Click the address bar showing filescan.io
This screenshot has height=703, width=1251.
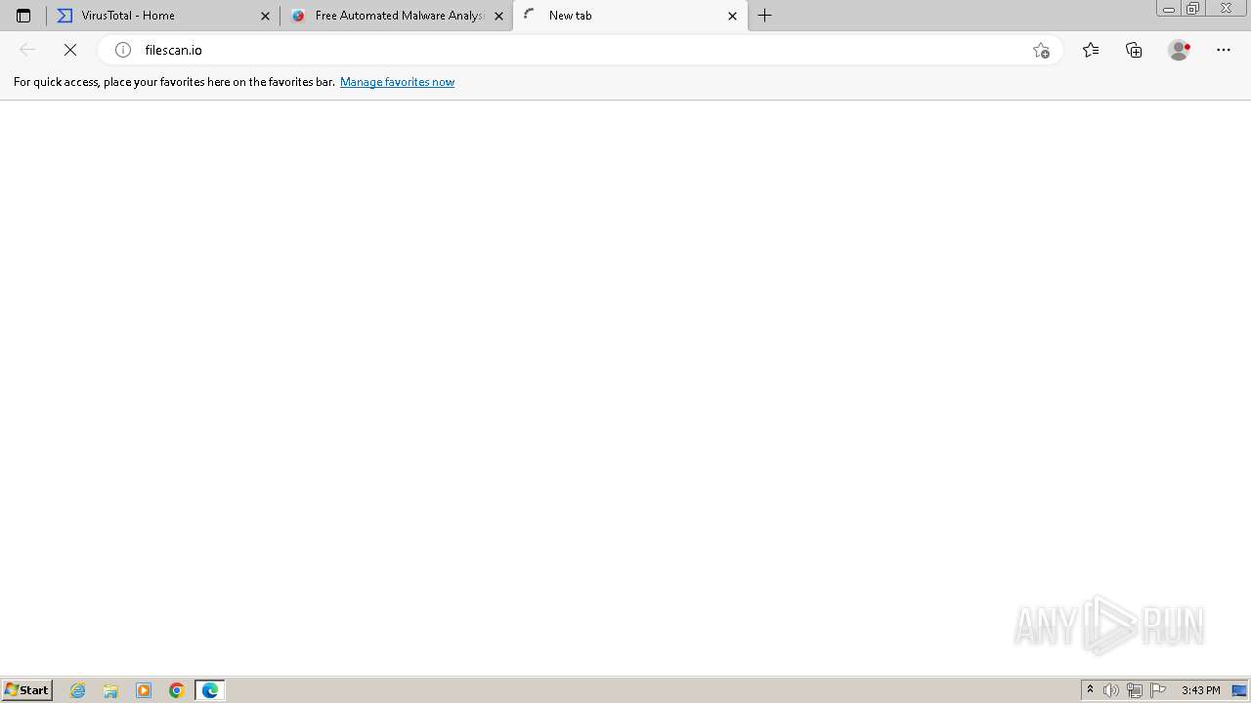pyautogui.click(x=580, y=50)
